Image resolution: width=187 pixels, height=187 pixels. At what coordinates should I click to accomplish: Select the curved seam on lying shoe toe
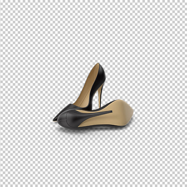click(67, 119)
